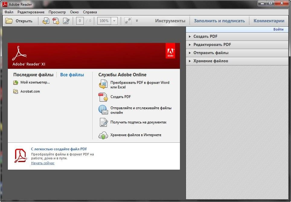Viewport: 291px width, 202px height.
Task: Open the Справка menu
Action: 90,12
